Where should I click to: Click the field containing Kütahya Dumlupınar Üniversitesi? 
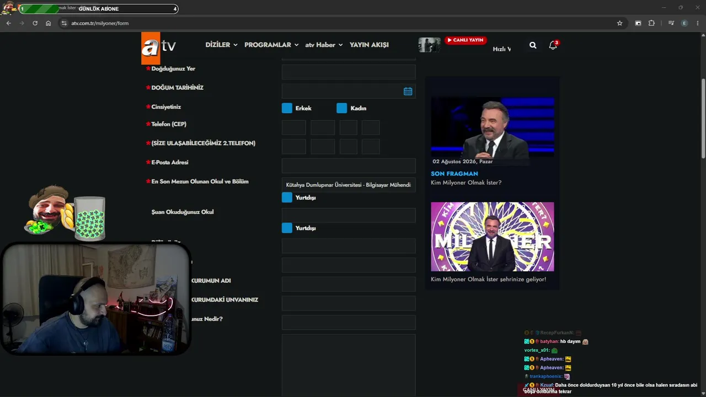[349, 185]
